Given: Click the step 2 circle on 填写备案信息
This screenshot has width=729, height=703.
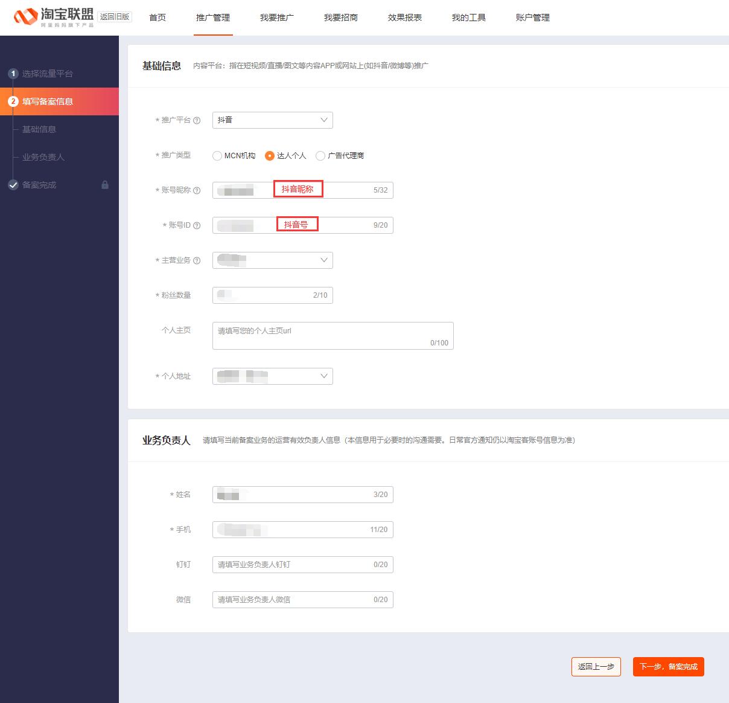Looking at the screenshot, I should pyautogui.click(x=13, y=101).
